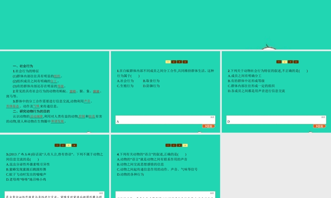Click the underlined phrase 活动规律
This screenshot has height=198, width=331.
click(x=36, y=116)
